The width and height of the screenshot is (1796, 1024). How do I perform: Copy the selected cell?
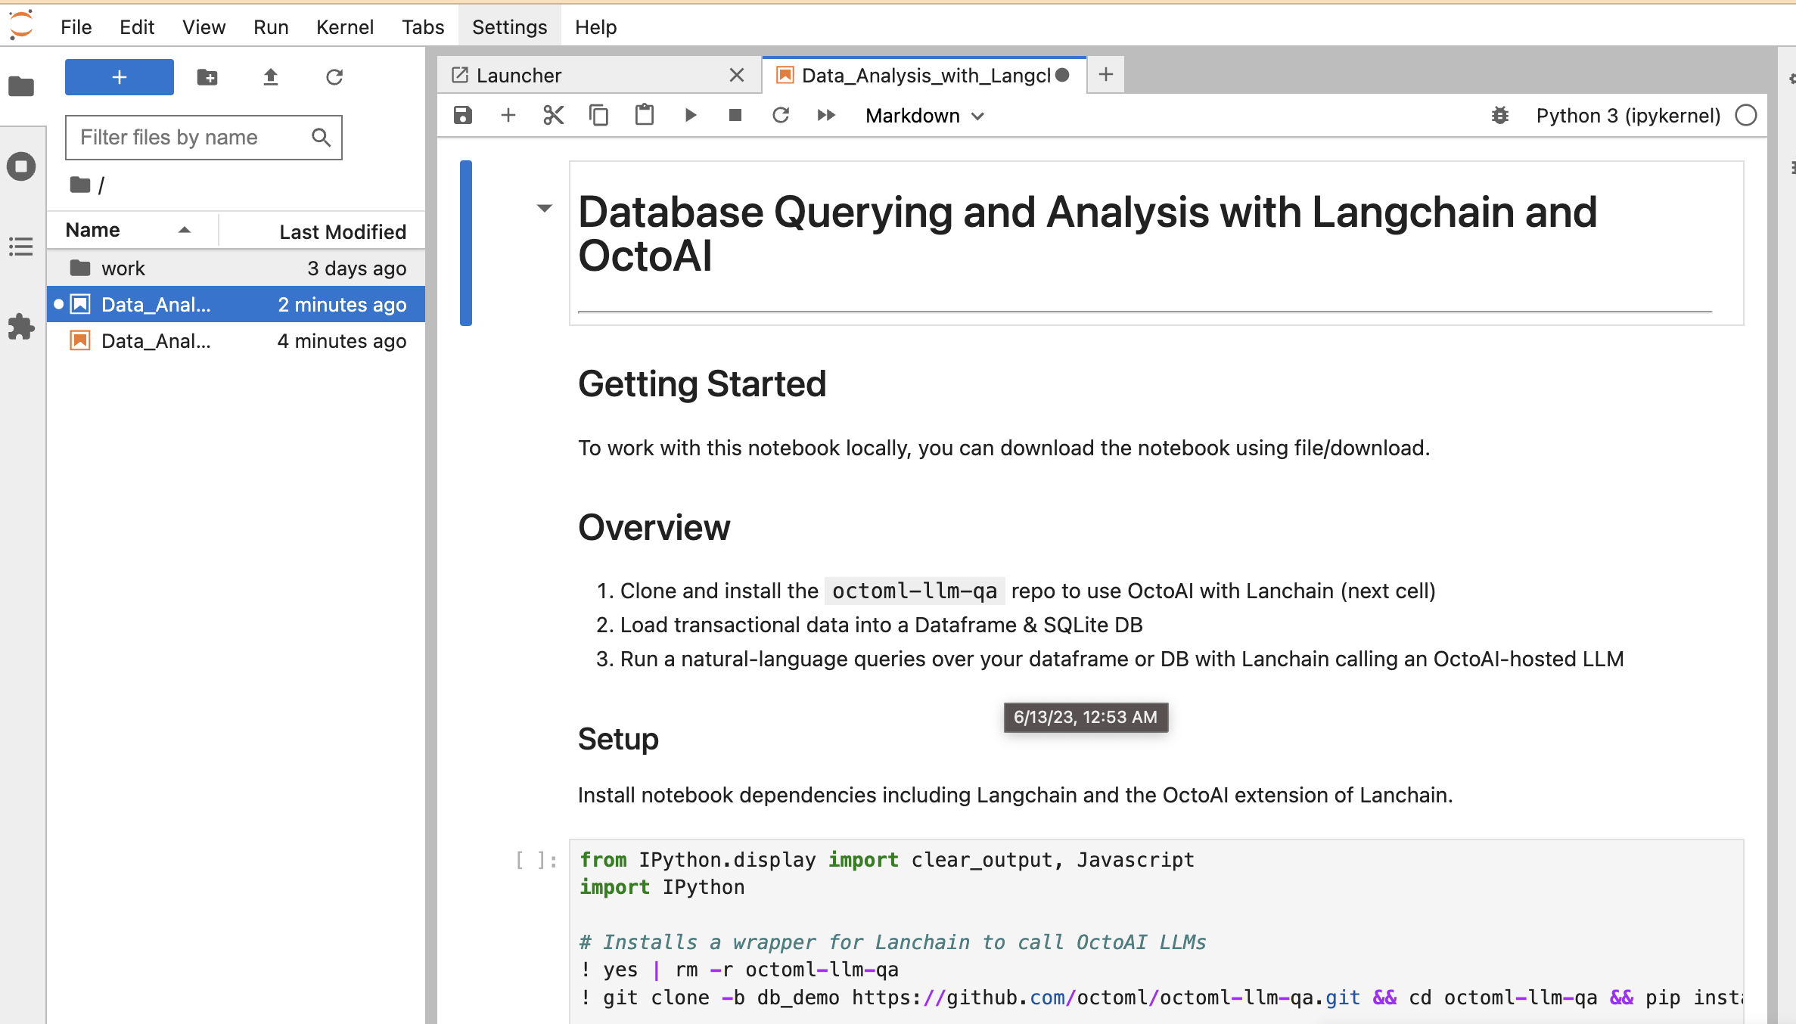coord(598,115)
